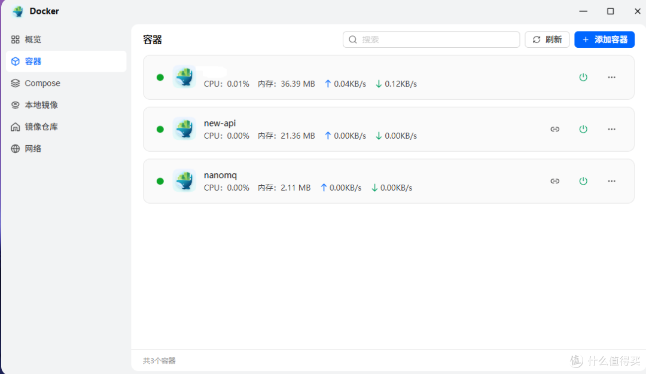Open the three-dot menu for new-api
646x374 pixels.
point(611,129)
